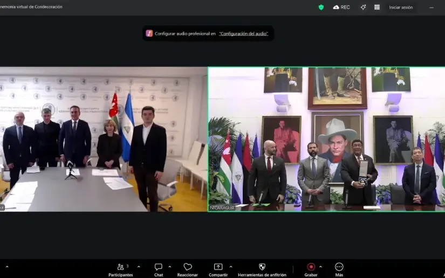Image resolution: width=445 pixels, height=278 pixels.
Task: Select the Nicaragua participant video tile
Action: [326, 139]
